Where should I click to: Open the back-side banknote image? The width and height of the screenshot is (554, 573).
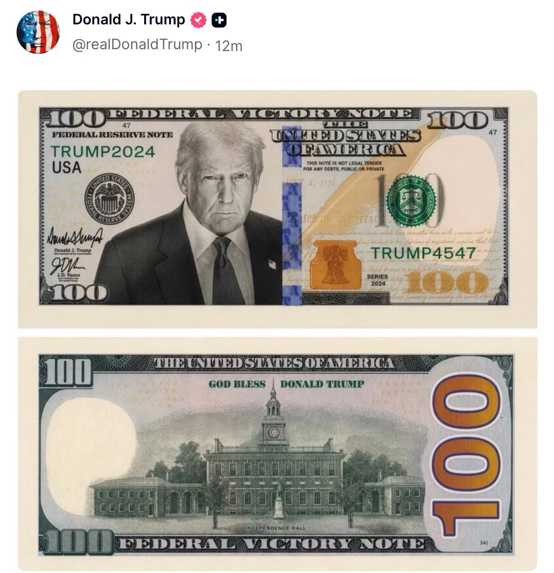pyautogui.click(x=277, y=454)
